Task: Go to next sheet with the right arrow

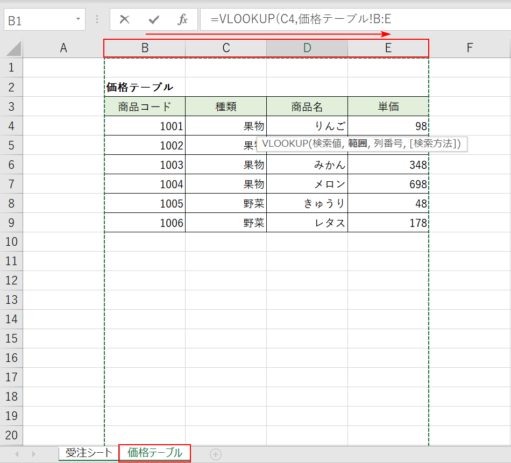Action: click(33, 454)
